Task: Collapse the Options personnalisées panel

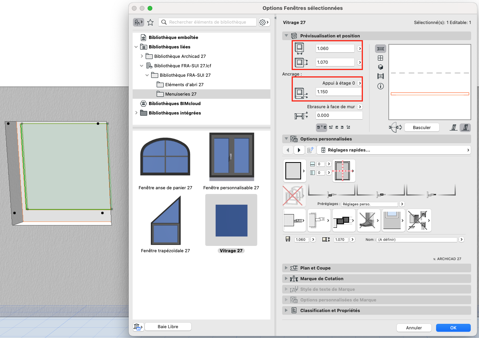Action: click(x=286, y=139)
